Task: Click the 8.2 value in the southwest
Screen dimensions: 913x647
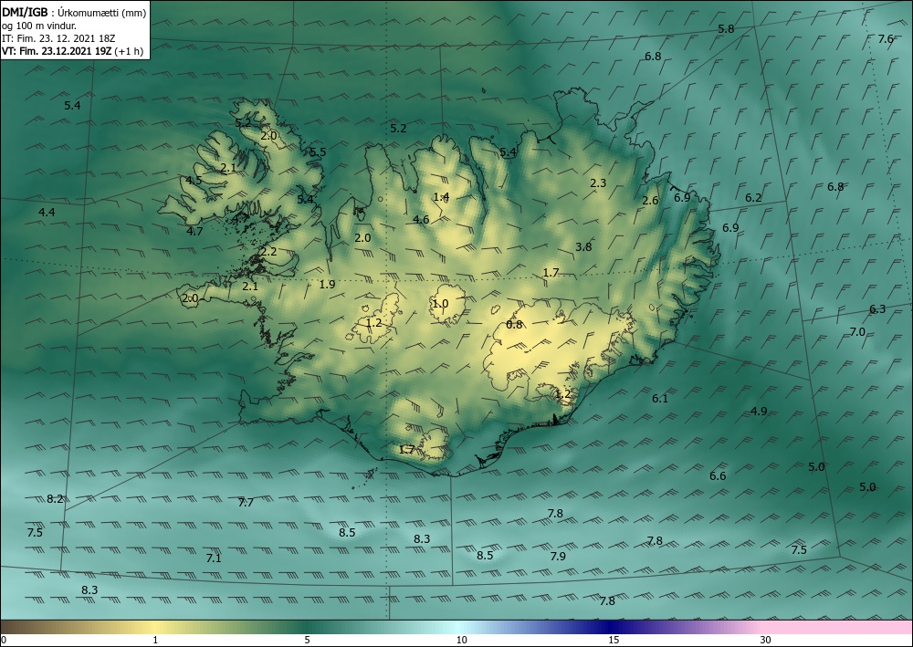Action: pyautogui.click(x=55, y=498)
